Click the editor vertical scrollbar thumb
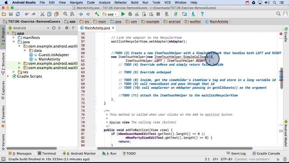Image resolution: width=289 pixels, height=163 pixels. [281, 78]
